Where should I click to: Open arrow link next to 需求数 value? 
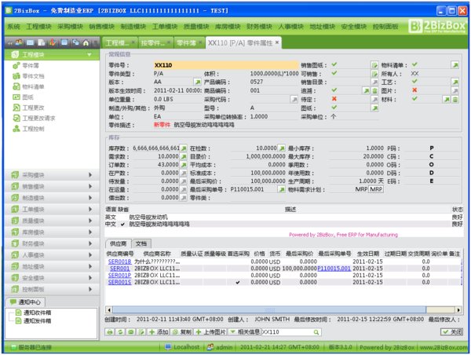[x=184, y=156]
